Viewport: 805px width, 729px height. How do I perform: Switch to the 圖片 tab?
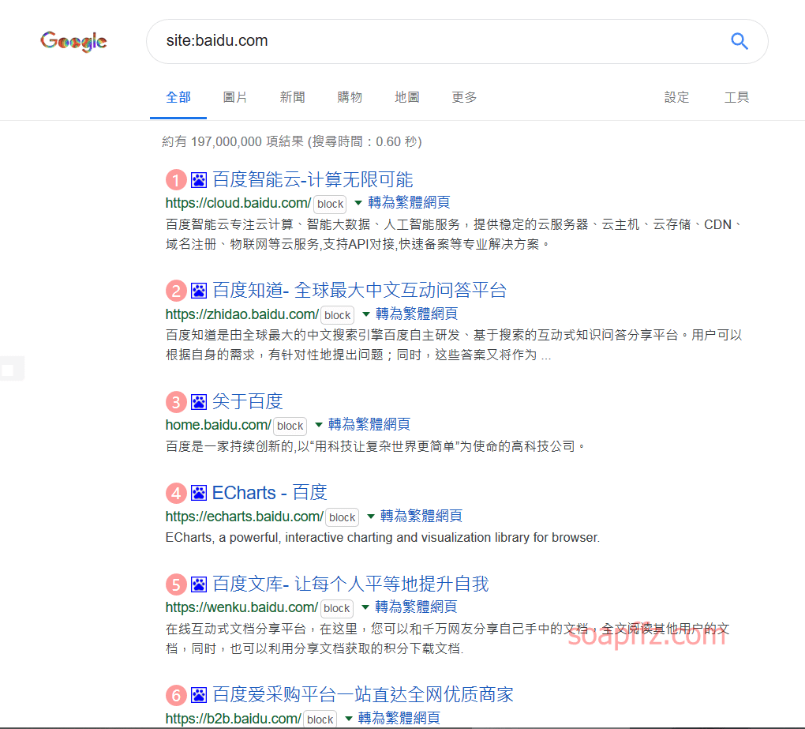point(235,97)
